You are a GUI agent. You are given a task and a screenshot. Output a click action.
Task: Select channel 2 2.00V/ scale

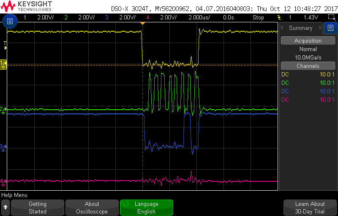[87, 18]
